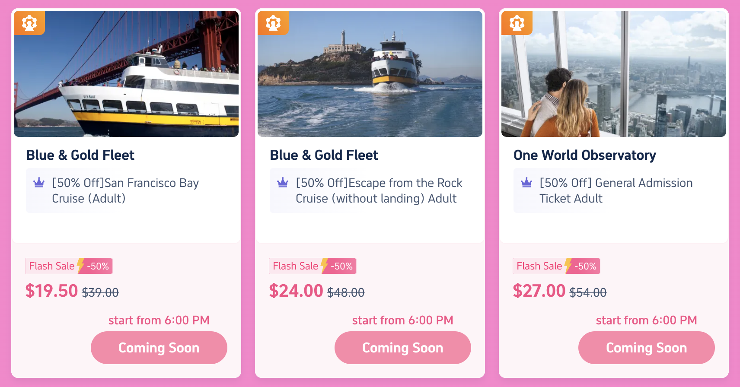The height and width of the screenshot is (387, 740).
Task: Click the orange badge icon on San Francisco Bay Cruise card
Action: tap(29, 23)
